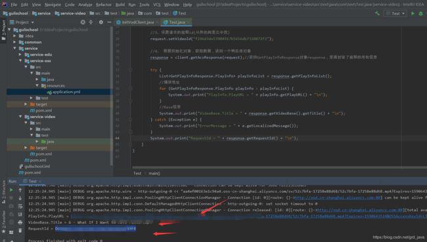
Task: Open the Project view dropdown
Action: [x=22, y=22]
